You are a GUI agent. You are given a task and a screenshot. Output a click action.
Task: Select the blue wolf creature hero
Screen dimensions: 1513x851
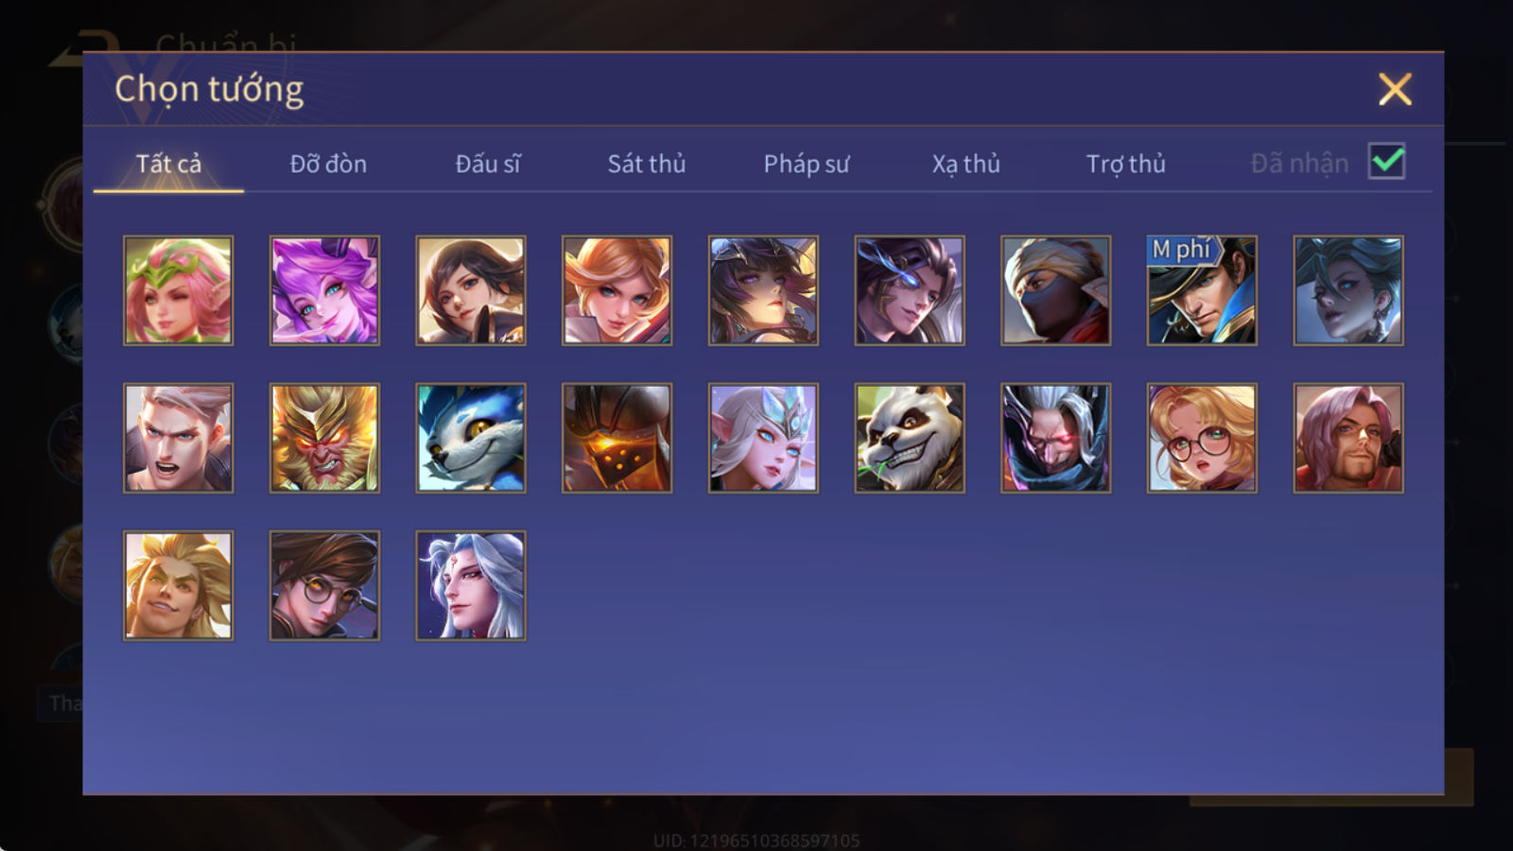click(x=471, y=438)
